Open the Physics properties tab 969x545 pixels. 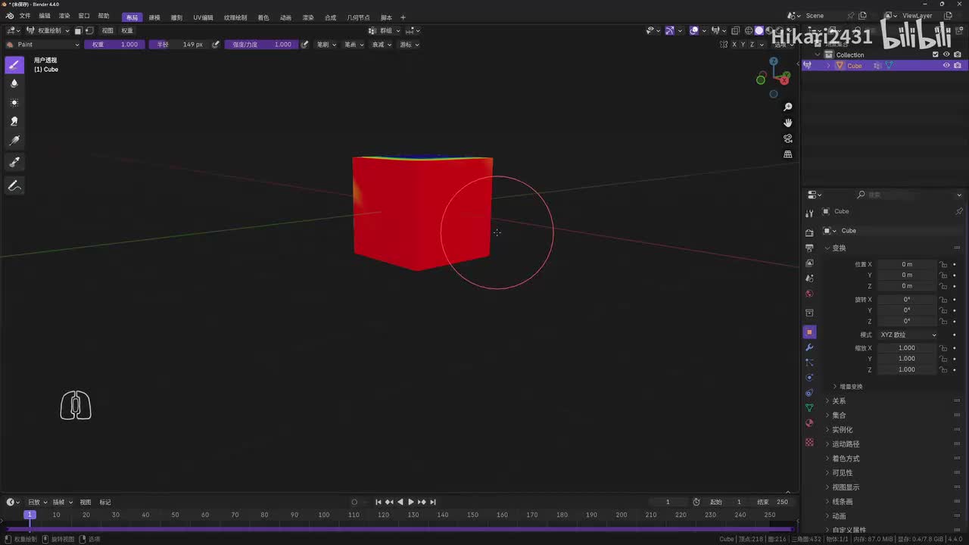(x=809, y=377)
